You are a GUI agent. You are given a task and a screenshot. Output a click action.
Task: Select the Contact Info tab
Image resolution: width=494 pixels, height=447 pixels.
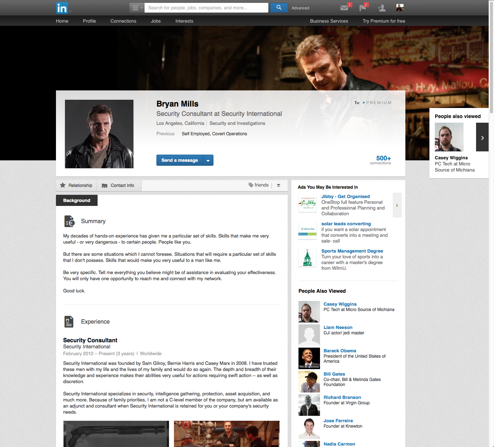pos(119,185)
